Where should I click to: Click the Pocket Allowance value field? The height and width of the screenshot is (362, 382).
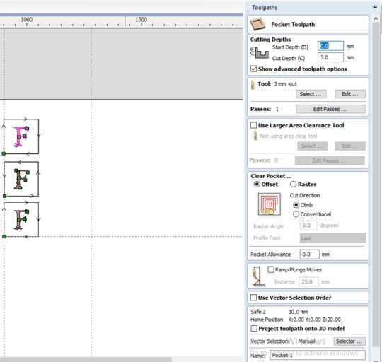(x=309, y=255)
